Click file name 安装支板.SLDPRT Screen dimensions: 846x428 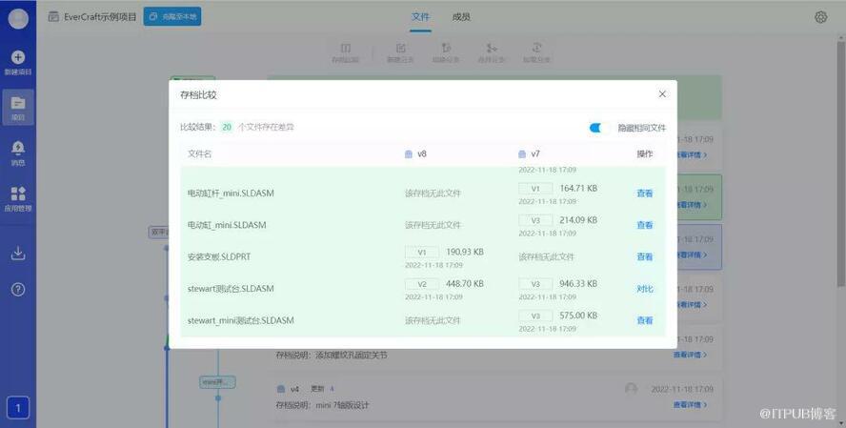coord(219,257)
